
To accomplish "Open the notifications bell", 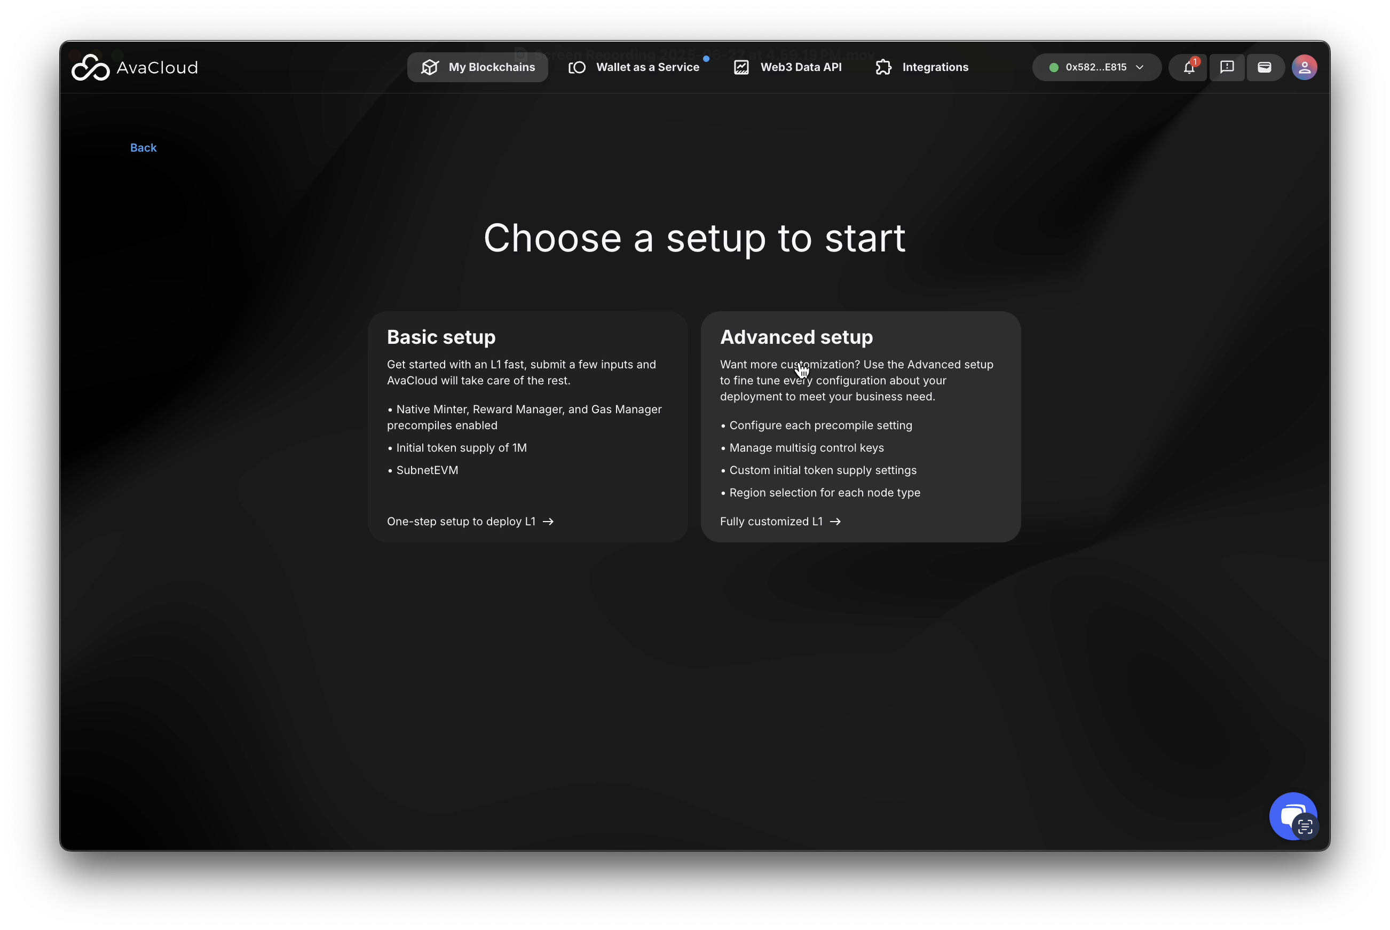I will tap(1188, 68).
